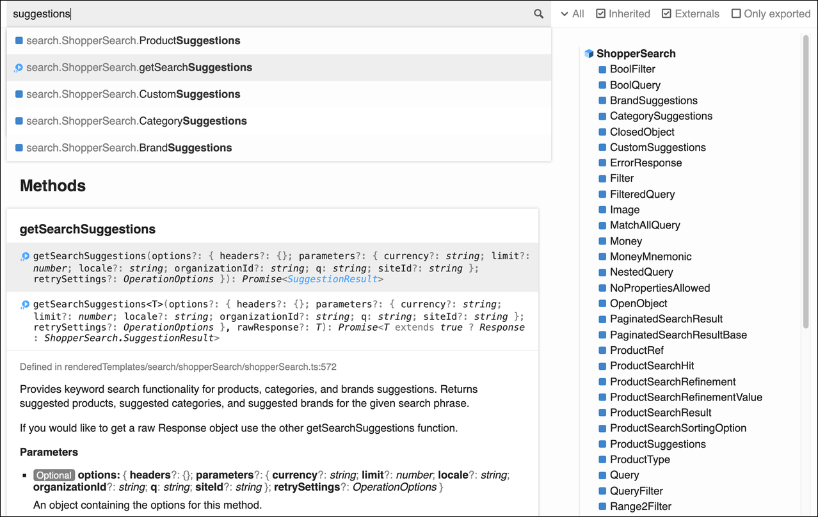Click the icon next to OpenObject
The width and height of the screenshot is (818, 517).
click(602, 303)
